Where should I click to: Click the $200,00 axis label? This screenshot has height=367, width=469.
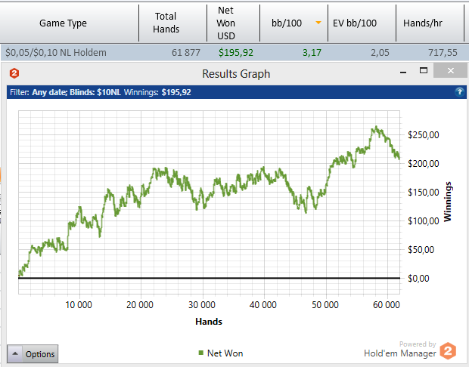tap(424, 163)
